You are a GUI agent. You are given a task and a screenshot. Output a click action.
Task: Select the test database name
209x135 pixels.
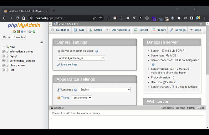click(x=12, y=70)
